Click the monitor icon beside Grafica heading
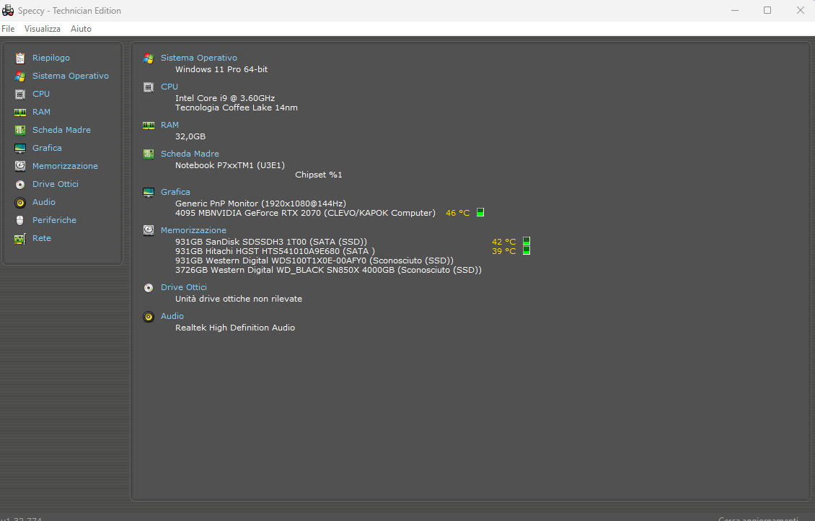 (x=149, y=193)
